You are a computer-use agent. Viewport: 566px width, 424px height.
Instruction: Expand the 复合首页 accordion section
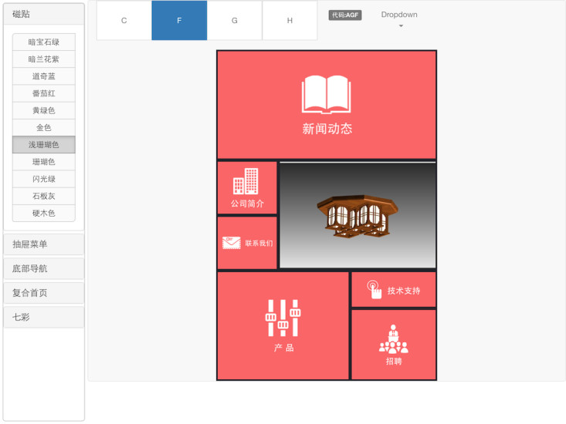[44, 293]
